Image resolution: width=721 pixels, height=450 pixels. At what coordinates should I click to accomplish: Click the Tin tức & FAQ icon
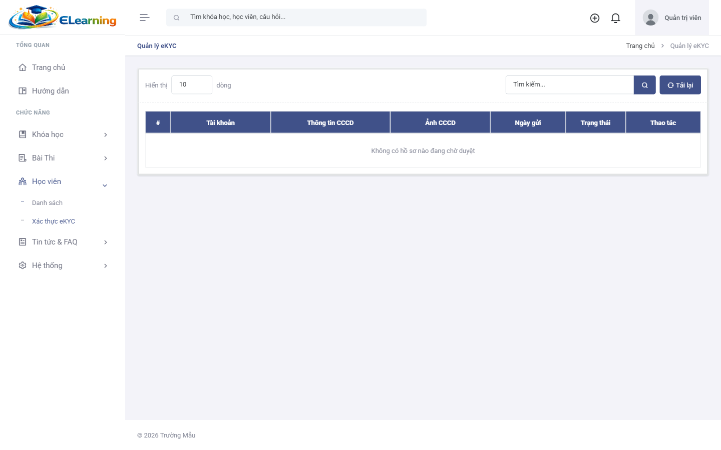tap(23, 242)
